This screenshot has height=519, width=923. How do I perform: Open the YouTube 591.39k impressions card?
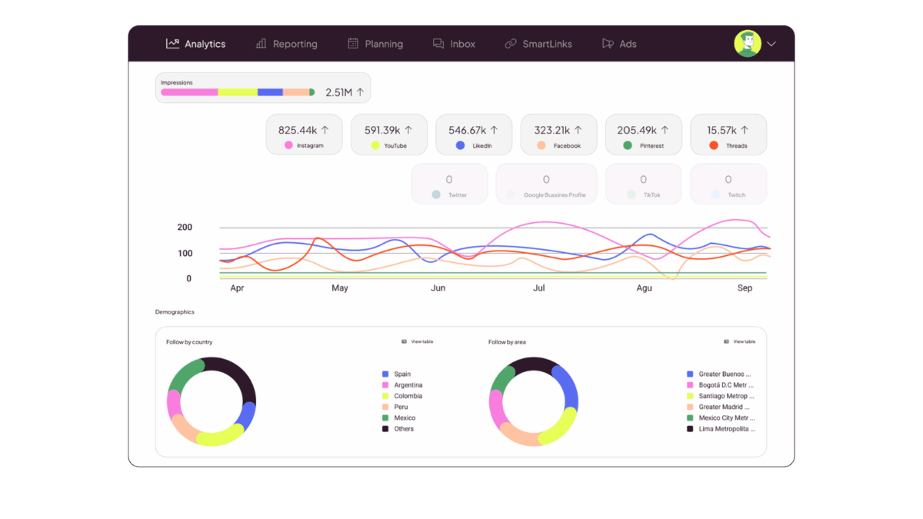[x=388, y=135]
